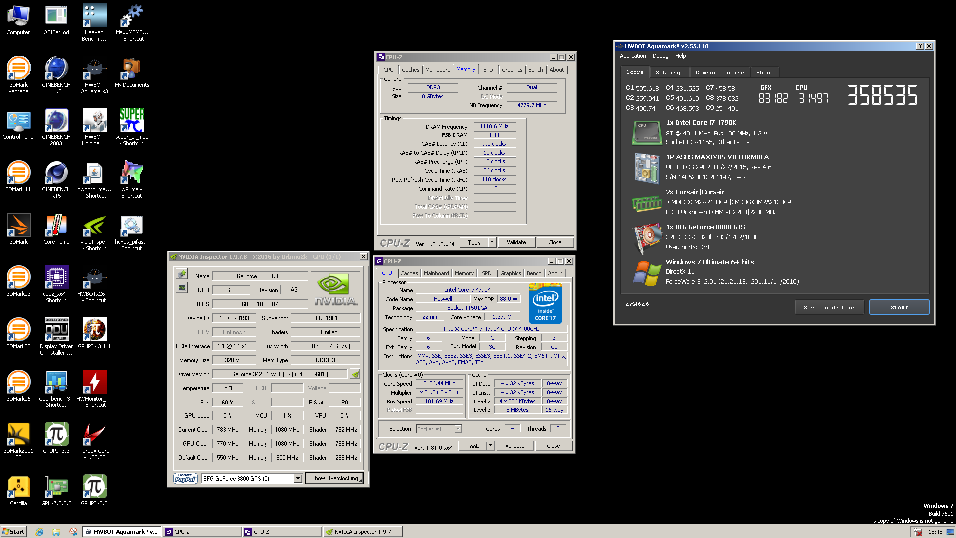The width and height of the screenshot is (956, 538).
Task: Open the HWBOT Unigine desktop shortcut
Action: coord(94,128)
